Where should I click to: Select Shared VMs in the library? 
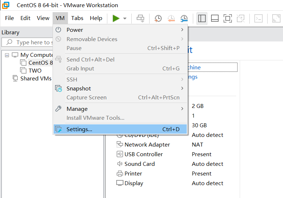point(35,78)
